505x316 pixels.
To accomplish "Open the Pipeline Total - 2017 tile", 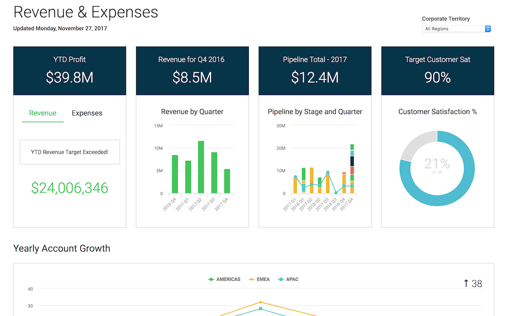I will pos(315,71).
